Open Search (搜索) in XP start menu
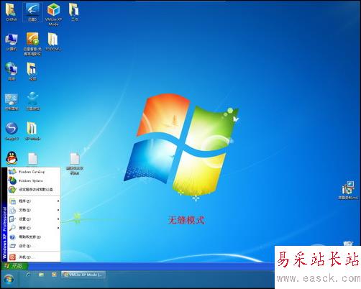The width and height of the screenshot is (361, 289). [34, 228]
